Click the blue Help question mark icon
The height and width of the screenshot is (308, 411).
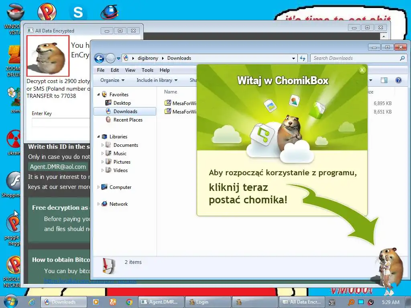click(x=399, y=80)
